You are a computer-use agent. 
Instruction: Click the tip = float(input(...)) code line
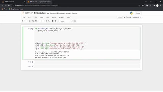point(58,49)
